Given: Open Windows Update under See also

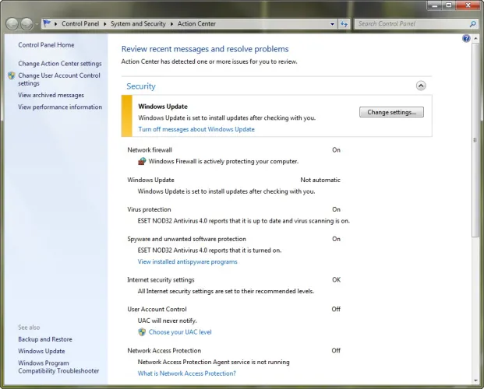Looking at the screenshot, I should pyautogui.click(x=41, y=351).
